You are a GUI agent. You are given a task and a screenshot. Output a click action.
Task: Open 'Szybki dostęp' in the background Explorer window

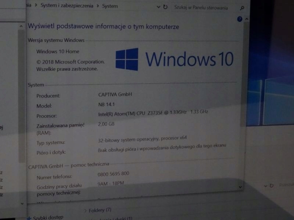(48, 217)
